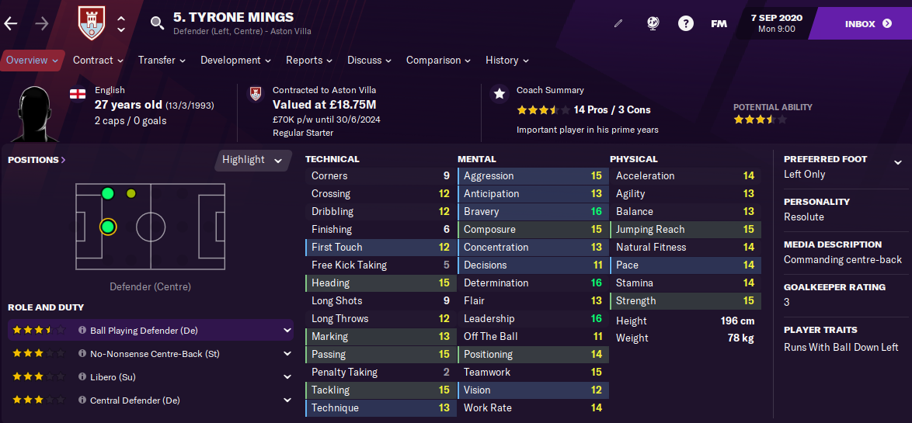This screenshot has width=912, height=423.
Task: Expand the Preferred Foot panel chevron
Action: [x=898, y=163]
